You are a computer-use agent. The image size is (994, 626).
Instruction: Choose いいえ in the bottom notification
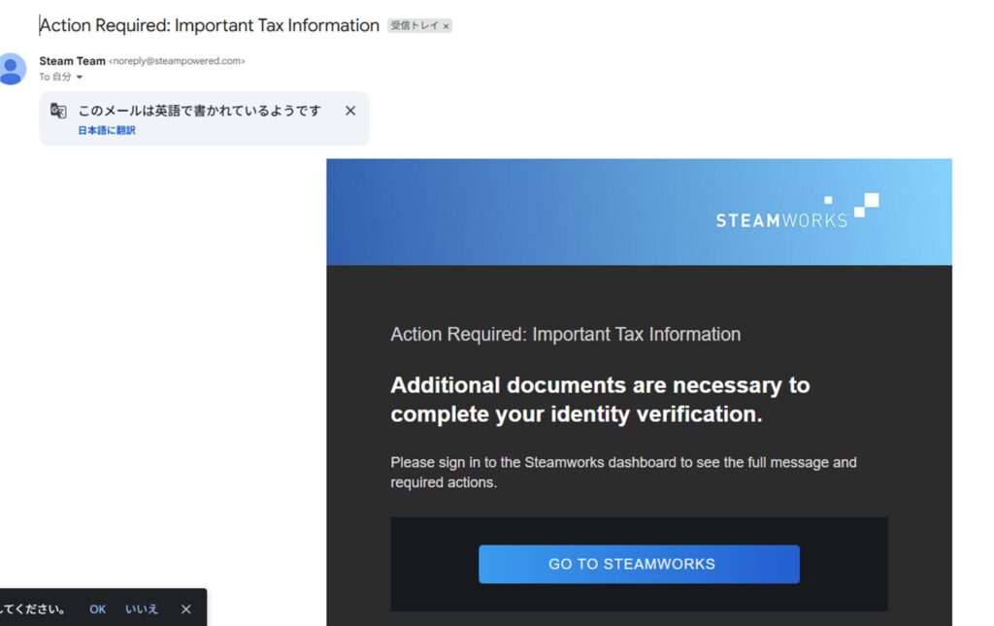(x=142, y=610)
